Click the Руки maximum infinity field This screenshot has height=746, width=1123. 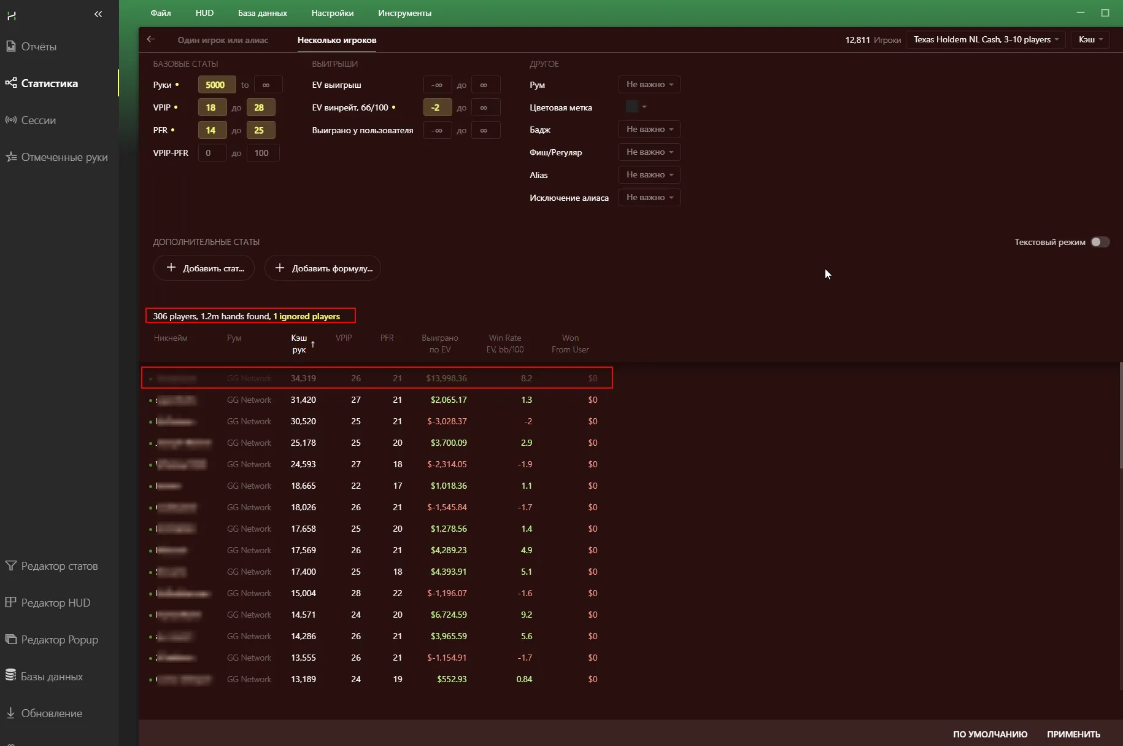(268, 85)
